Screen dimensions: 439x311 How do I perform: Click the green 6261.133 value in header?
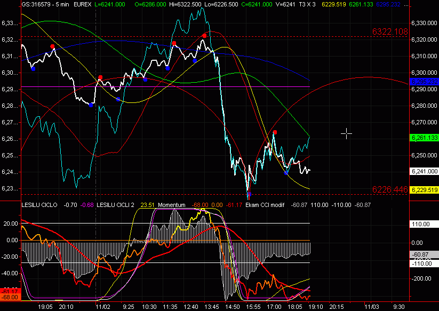point(362,4)
